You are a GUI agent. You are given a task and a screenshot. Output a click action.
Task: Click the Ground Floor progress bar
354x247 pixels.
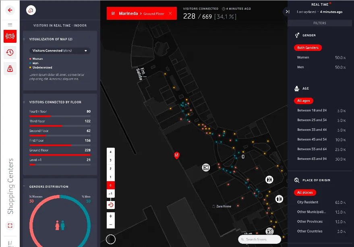click(x=60, y=154)
